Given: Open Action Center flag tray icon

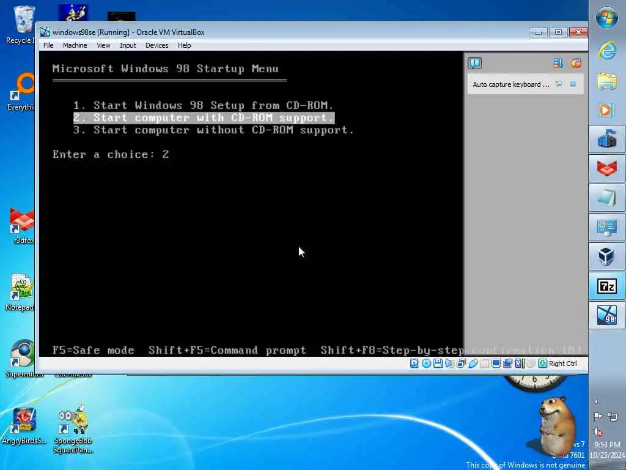Looking at the screenshot, I should [x=598, y=417].
